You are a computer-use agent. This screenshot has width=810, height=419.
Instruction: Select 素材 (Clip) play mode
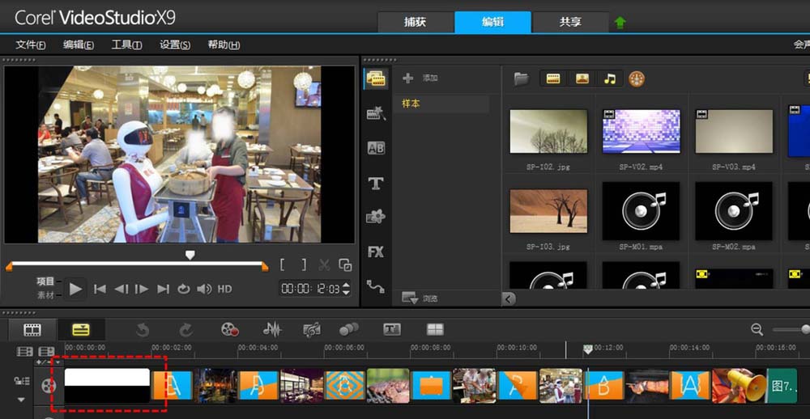click(x=45, y=296)
